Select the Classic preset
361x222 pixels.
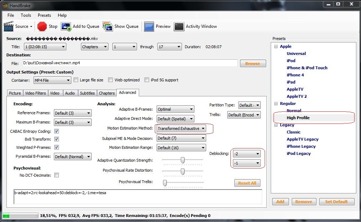click(x=294, y=132)
